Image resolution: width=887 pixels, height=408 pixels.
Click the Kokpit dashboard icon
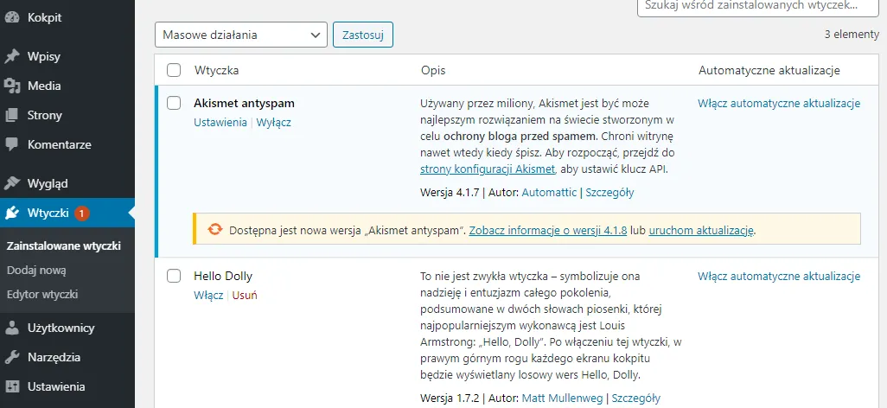[12, 17]
